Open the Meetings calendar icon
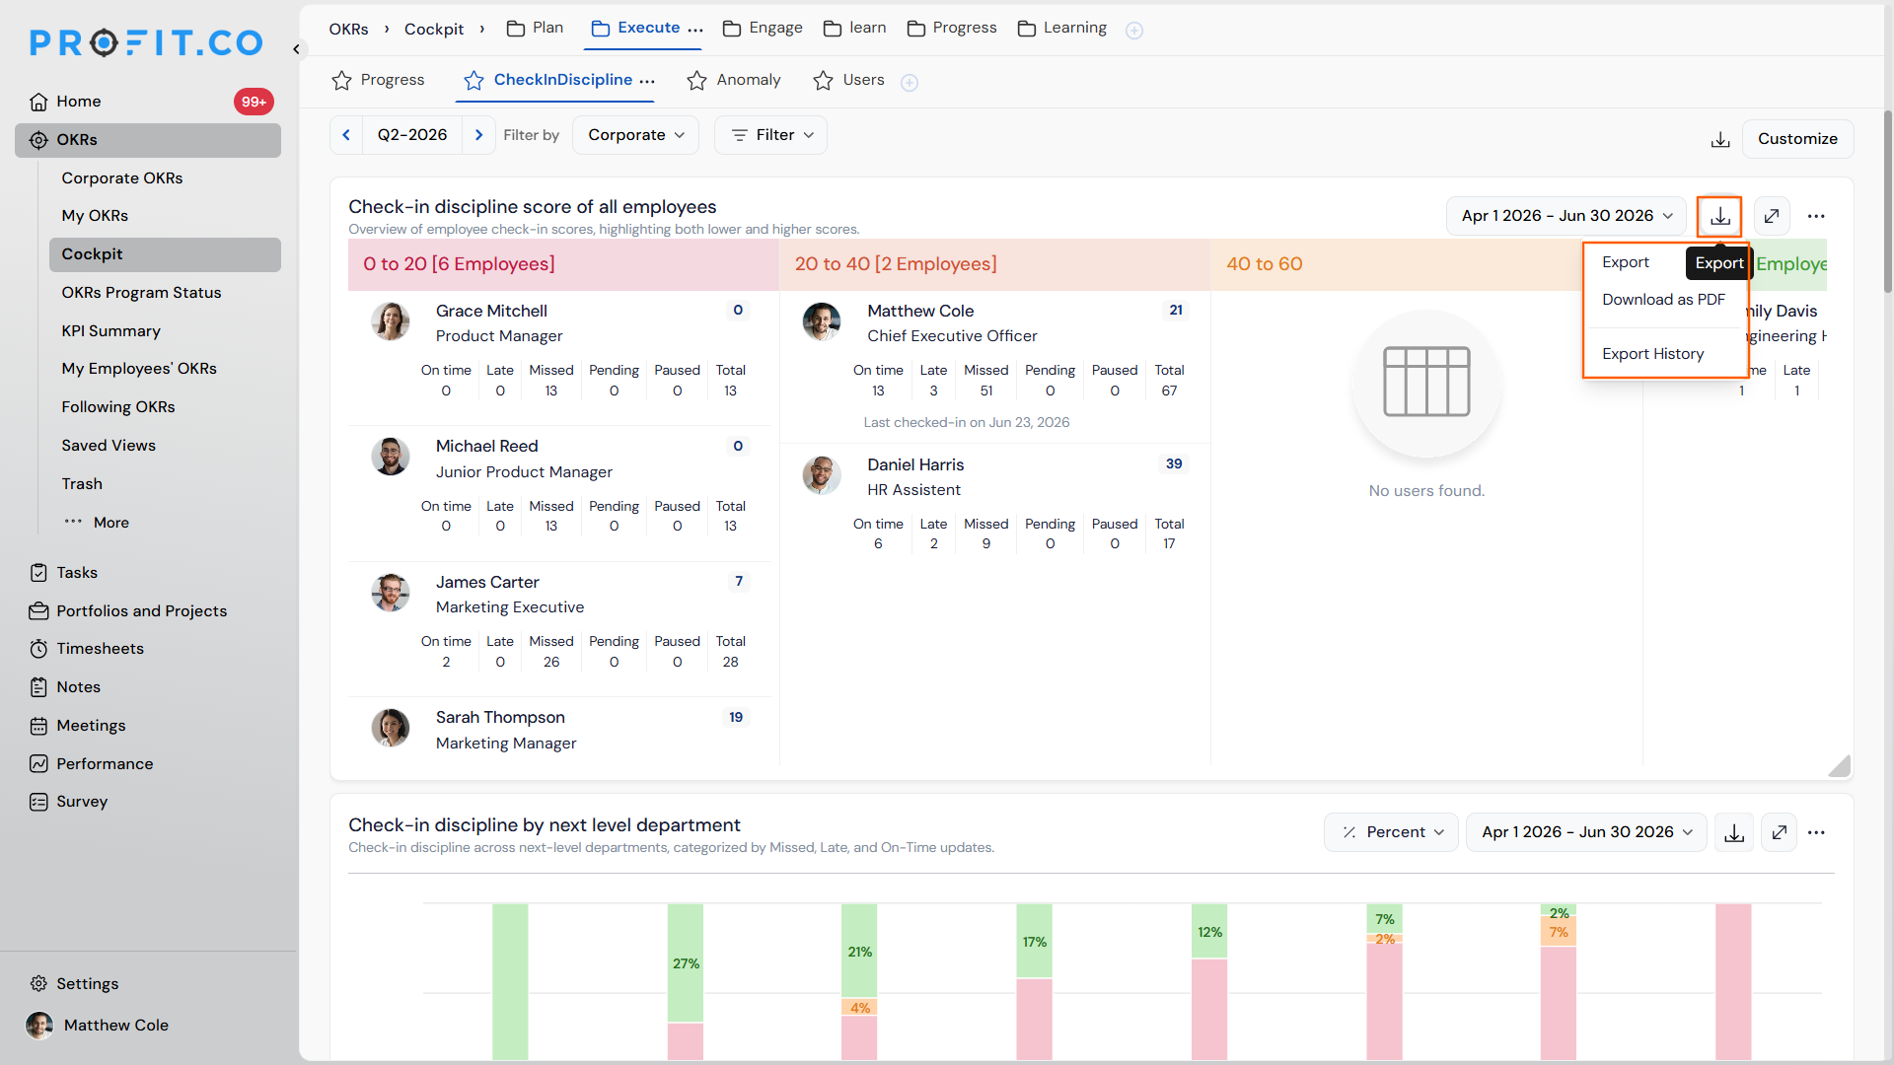The height and width of the screenshot is (1065, 1894). [38, 726]
